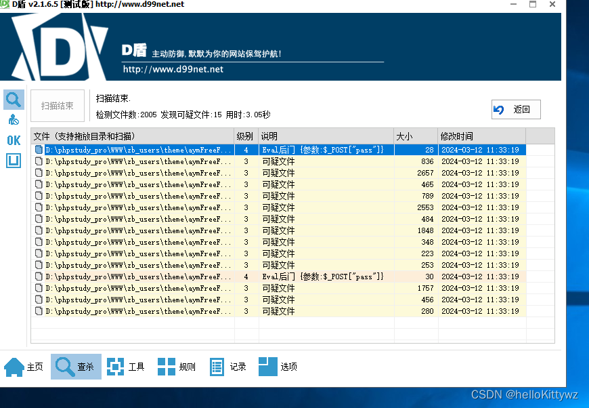This screenshot has height=408, width=589.
Task: Minimize the D盾 window
Action: 513,4
